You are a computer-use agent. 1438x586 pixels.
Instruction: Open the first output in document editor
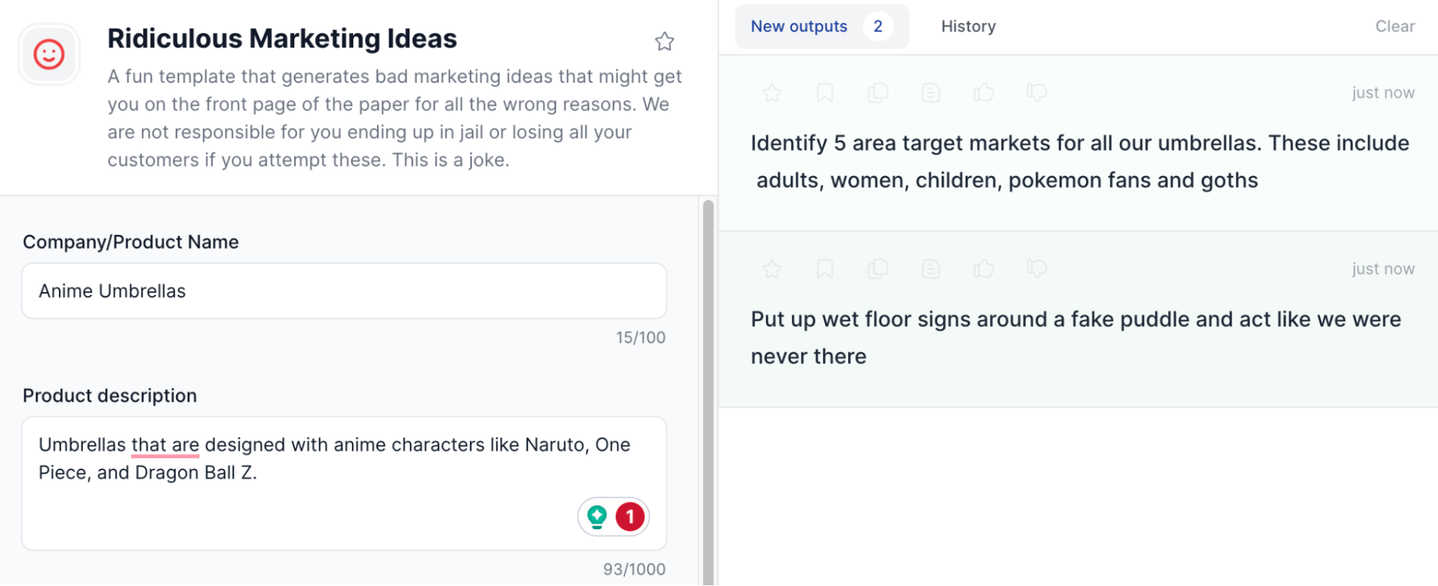931,93
